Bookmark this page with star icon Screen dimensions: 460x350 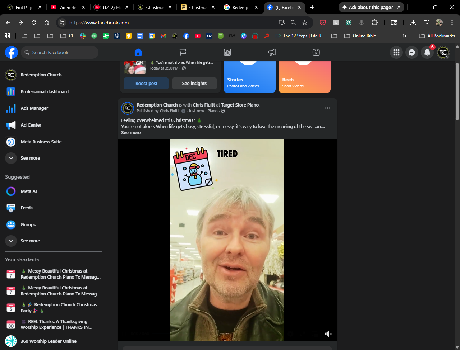(305, 23)
